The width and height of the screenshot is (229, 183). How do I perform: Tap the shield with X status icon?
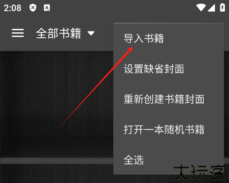point(33,8)
